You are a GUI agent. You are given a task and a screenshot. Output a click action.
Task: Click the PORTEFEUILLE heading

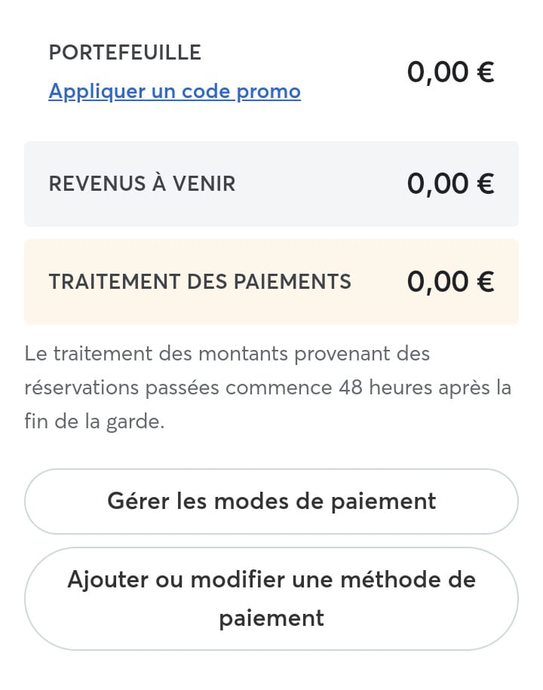tap(125, 52)
